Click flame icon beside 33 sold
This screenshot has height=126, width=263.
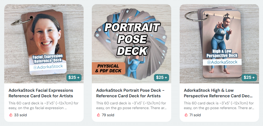point(11,115)
